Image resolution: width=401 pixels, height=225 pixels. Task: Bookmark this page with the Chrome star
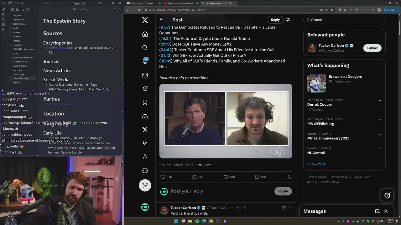point(332,10)
